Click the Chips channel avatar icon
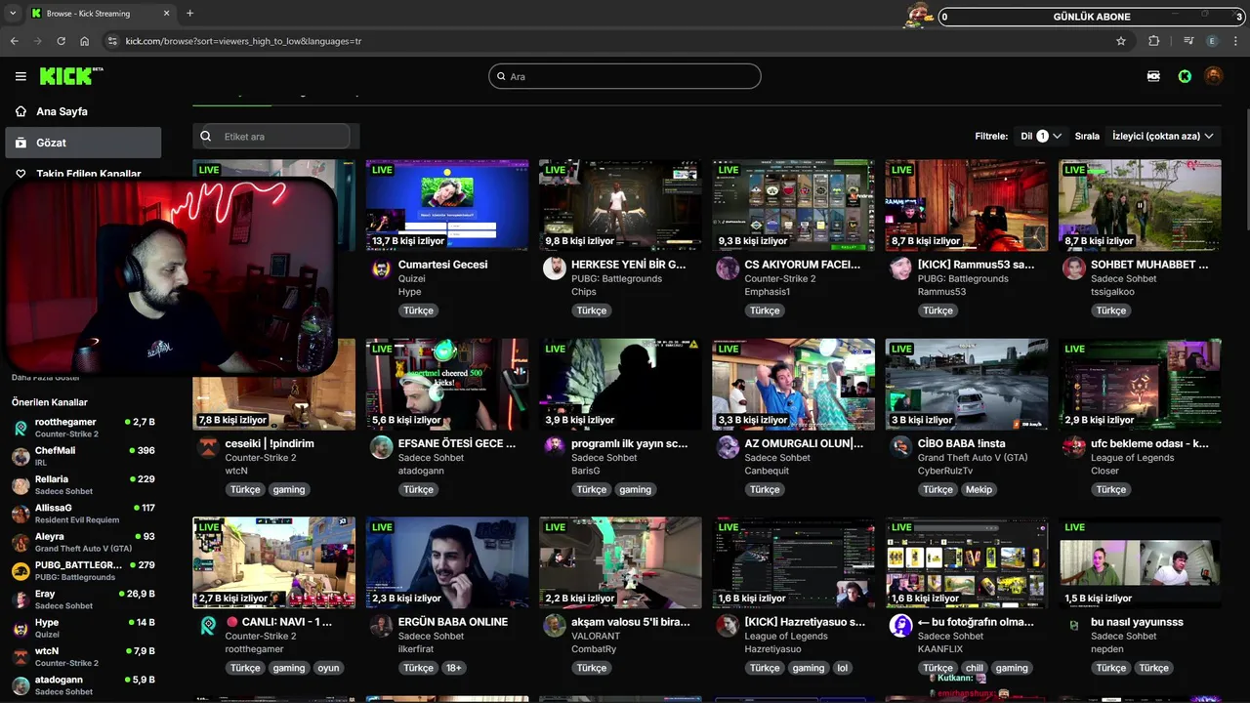The image size is (1250, 703). point(555,269)
